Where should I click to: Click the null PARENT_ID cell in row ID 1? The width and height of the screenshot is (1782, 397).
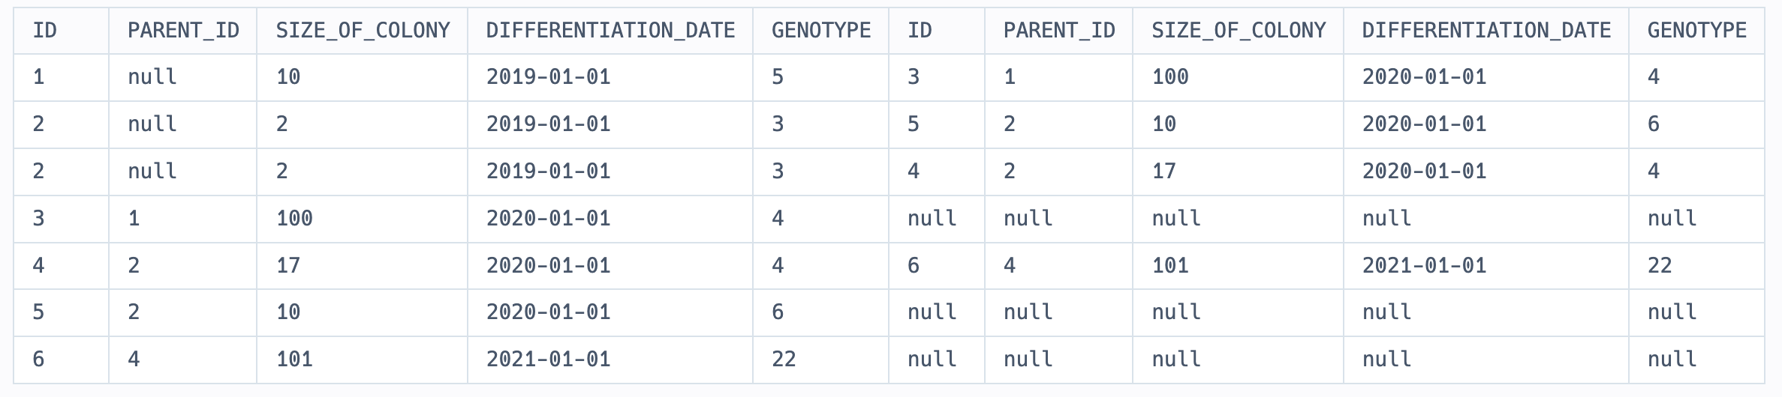[152, 76]
